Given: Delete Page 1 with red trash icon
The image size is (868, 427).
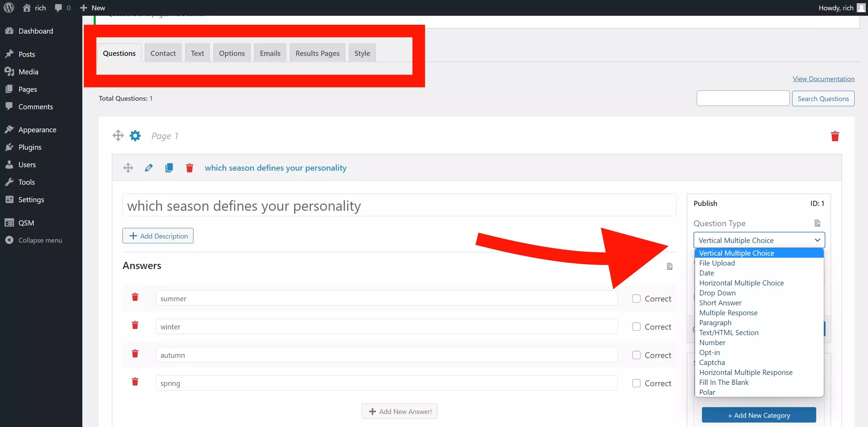Looking at the screenshot, I should coord(835,136).
